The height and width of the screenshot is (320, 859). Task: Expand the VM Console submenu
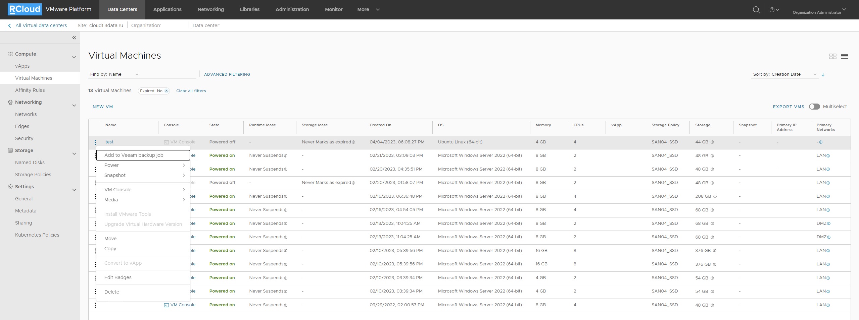143,190
